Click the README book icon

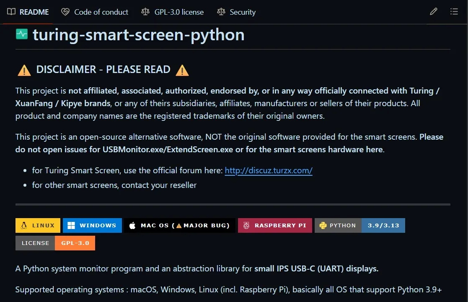tap(11, 12)
